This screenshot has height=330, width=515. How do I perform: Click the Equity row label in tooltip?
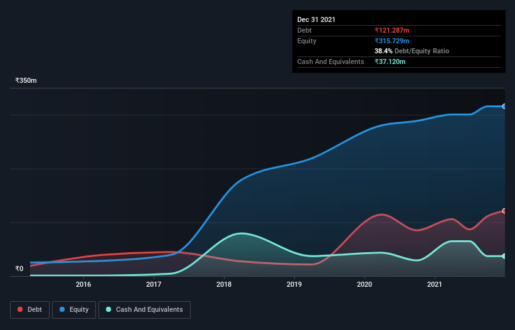[x=307, y=41]
